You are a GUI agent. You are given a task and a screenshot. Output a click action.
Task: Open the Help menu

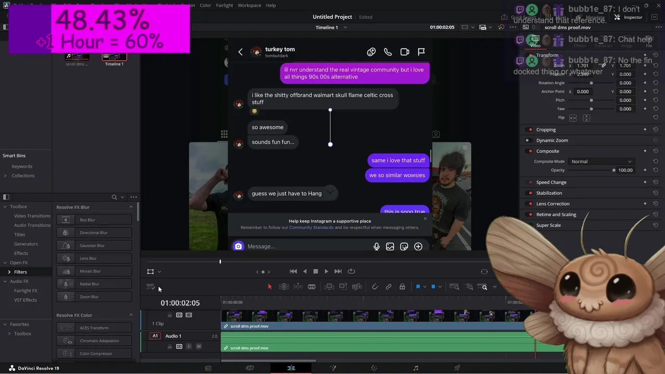pyautogui.click(x=271, y=5)
